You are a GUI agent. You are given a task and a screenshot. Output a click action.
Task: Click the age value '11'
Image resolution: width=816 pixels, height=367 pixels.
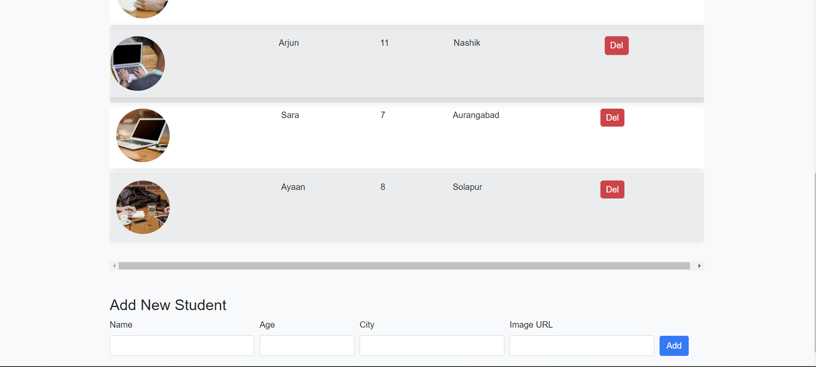click(x=384, y=43)
